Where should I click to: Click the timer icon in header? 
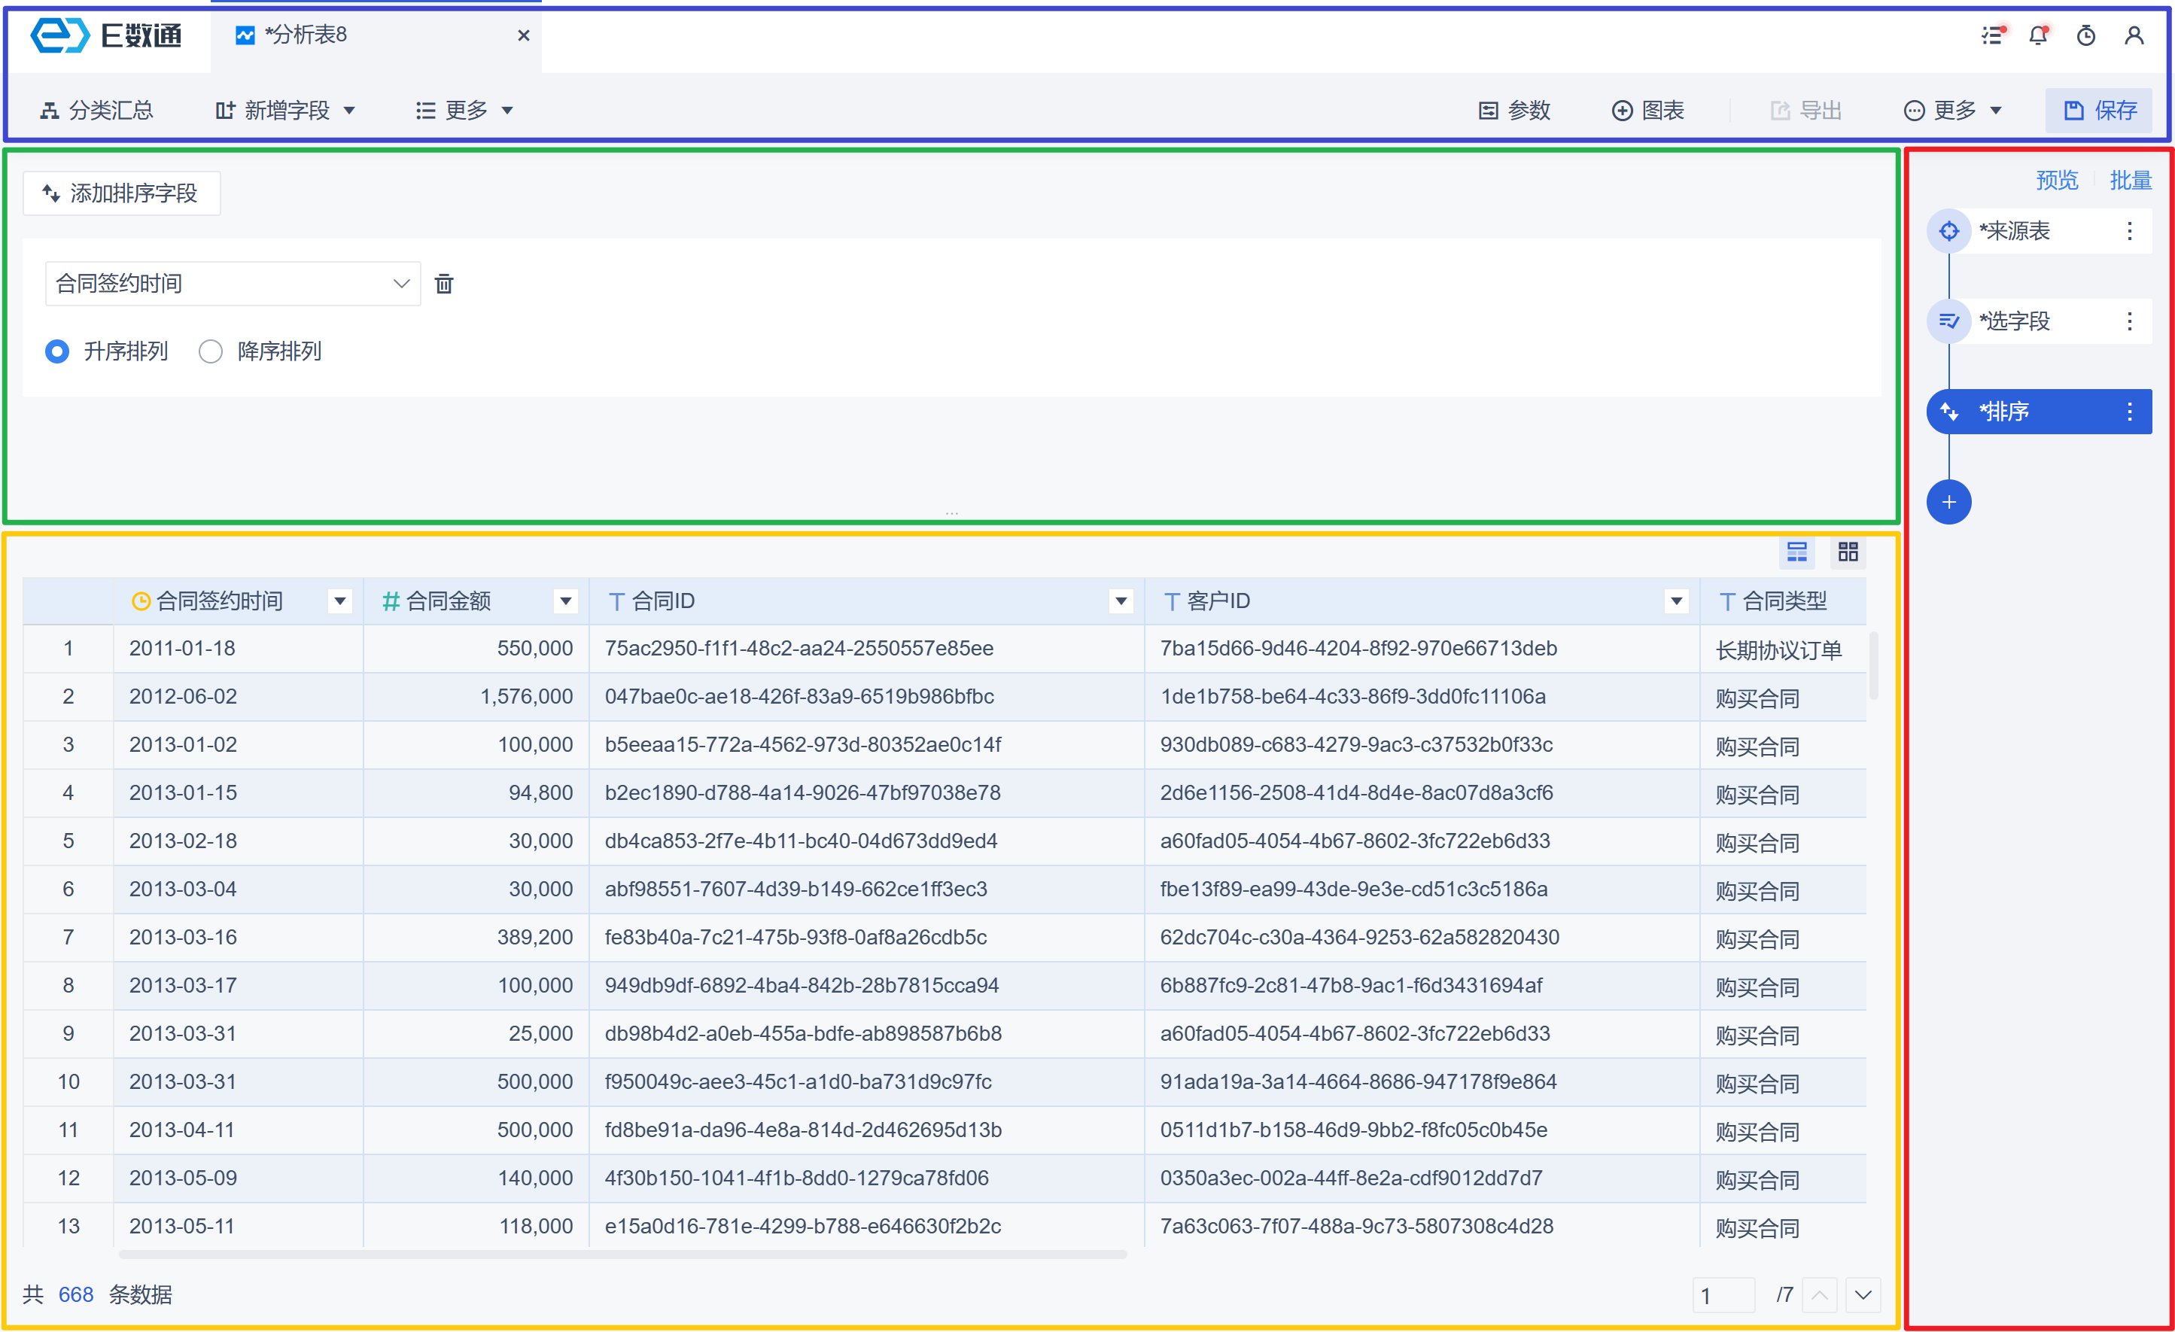[x=2086, y=35]
